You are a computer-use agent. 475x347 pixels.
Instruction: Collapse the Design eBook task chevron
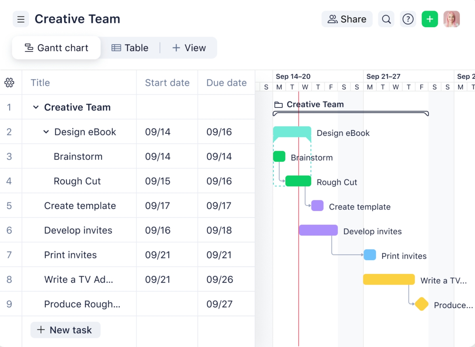[46, 132]
